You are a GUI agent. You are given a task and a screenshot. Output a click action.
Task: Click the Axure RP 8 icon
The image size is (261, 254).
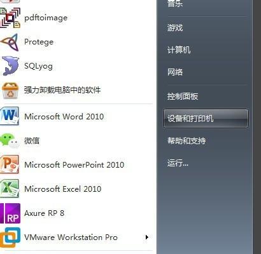10,213
